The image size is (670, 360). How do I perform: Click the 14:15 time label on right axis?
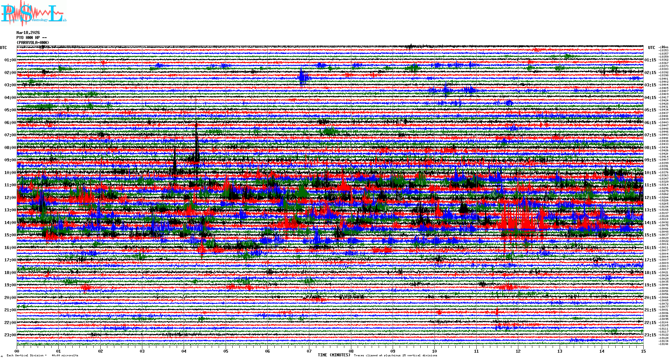click(650, 223)
